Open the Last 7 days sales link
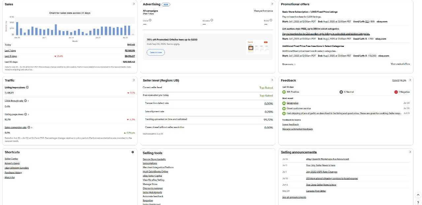The image size is (422, 205). tap(10, 50)
